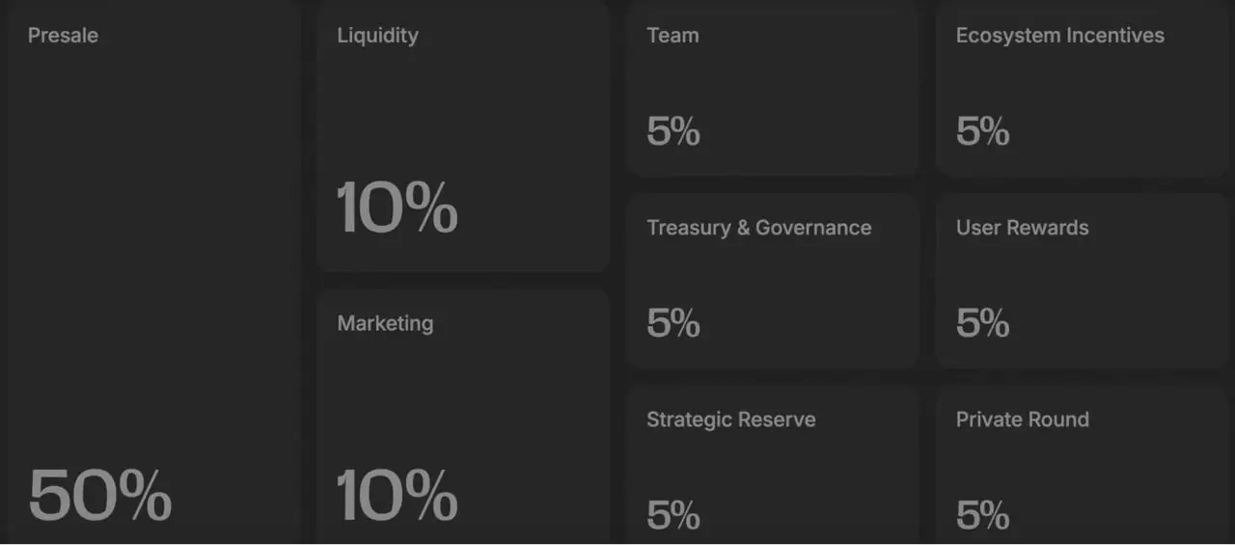Click the 5% value under Strategic Reserve
Screen dimensions: 1235x545
[673, 515]
